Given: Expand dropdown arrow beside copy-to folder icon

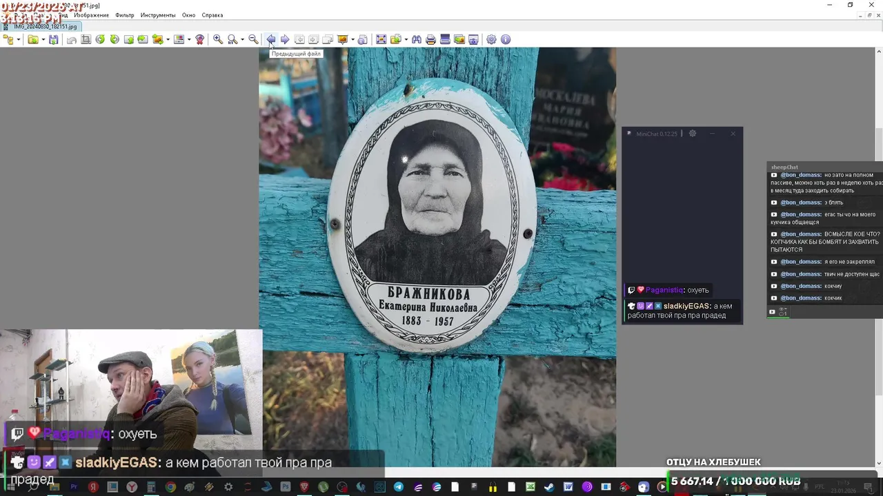Looking at the screenshot, I should pyautogui.click(x=406, y=39).
